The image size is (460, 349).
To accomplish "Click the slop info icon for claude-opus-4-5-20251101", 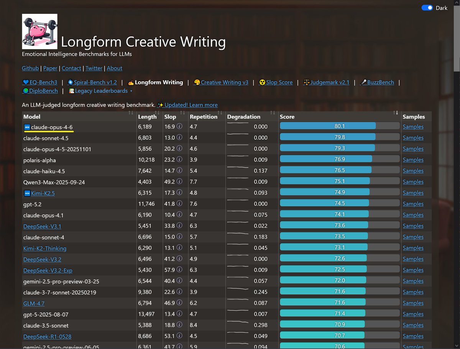I will [x=179, y=149].
